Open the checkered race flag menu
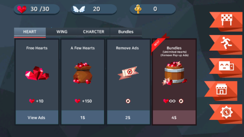The height and width of the screenshot is (137, 244). click(x=226, y=20)
